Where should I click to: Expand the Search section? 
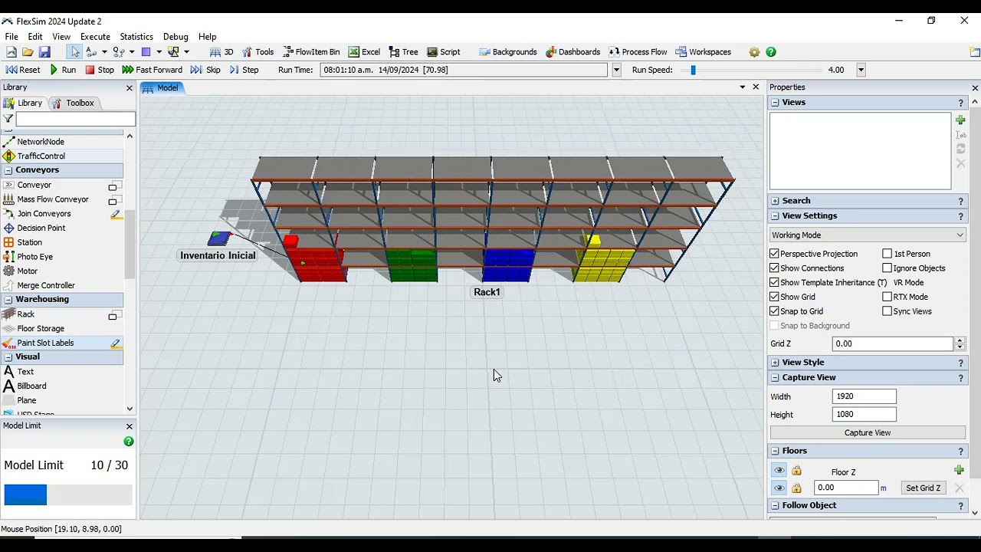pos(775,201)
